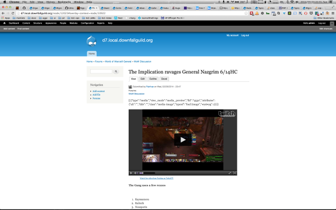Image resolution: width=336 pixels, height=210 pixels.
Task: Open Drupal Dashboard admin menu
Action: pyautogui.click(x=14, y=23)
